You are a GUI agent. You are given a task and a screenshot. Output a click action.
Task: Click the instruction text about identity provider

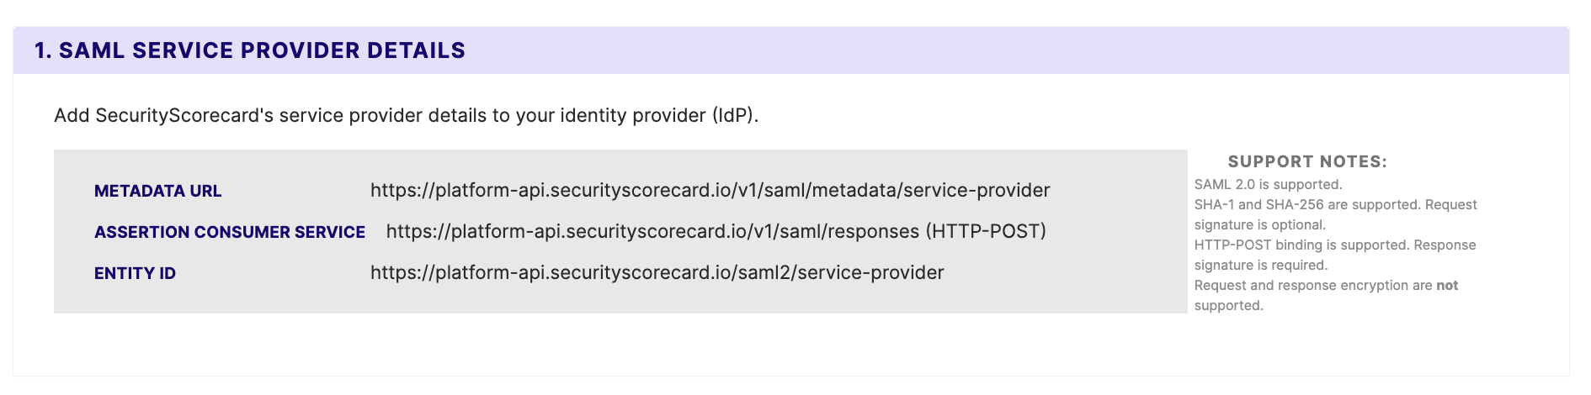(x=407, y=115)
